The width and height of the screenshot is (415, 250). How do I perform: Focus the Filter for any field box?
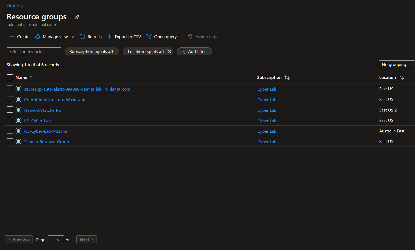pyautogui.click(x=34, y=51)
